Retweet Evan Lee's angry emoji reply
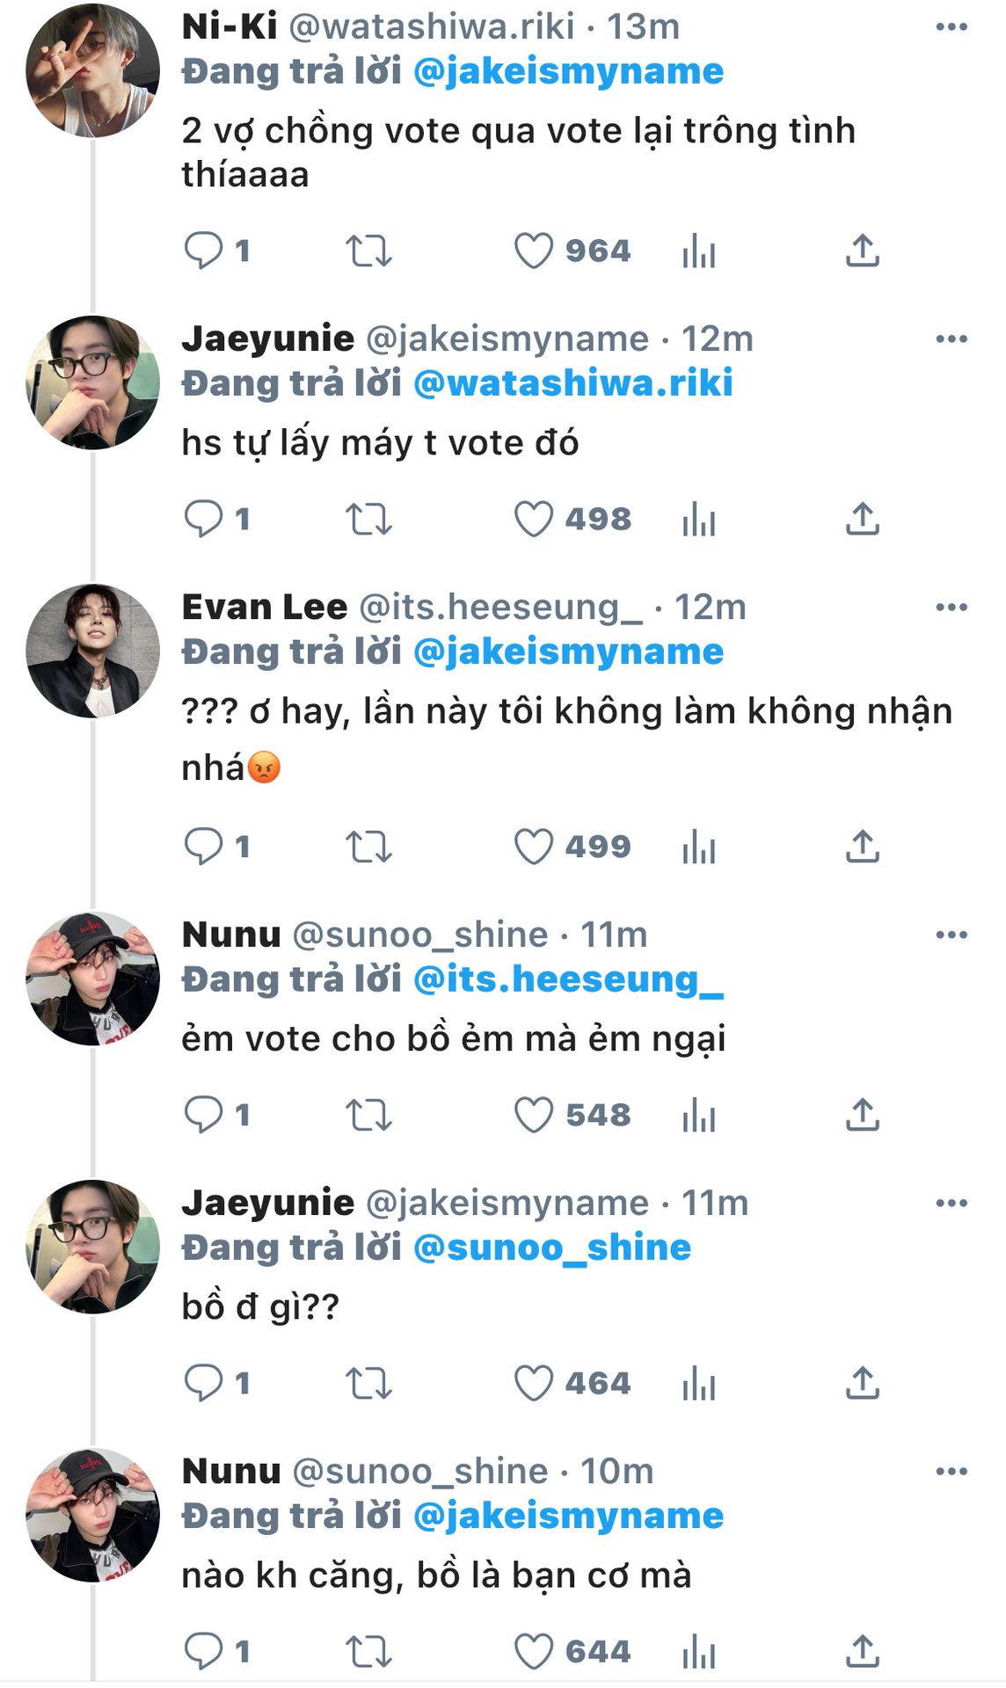Viewport: 1006px width, 1688px height. [368, 848]
